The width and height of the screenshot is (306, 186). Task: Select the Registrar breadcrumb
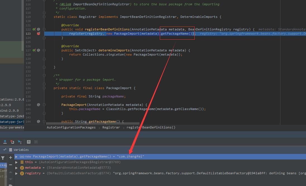click(x=111, y=127)
